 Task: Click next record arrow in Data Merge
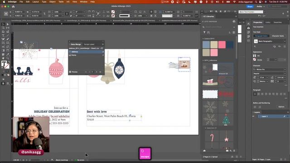[97, 72]
